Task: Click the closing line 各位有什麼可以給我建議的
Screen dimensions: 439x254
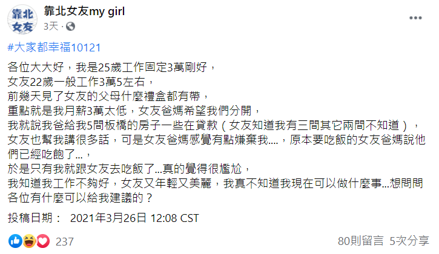Action: (80, 198)
